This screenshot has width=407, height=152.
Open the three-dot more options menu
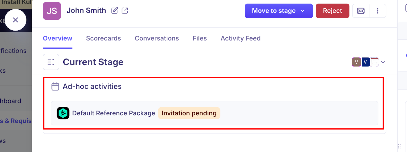coord(377,11)
